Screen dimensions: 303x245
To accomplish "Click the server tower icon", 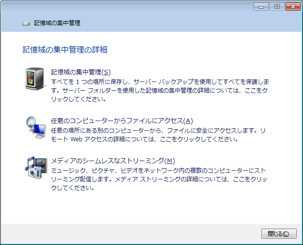I will coord(35,79).
